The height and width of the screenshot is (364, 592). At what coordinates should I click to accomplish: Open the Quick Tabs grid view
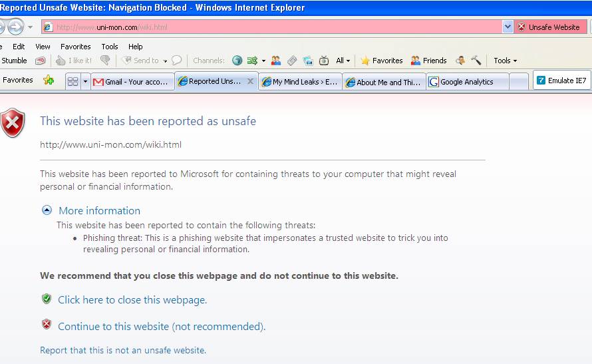click(73, 82)
